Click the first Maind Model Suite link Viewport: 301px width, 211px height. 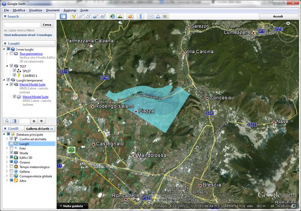click(x=32, y=84)
